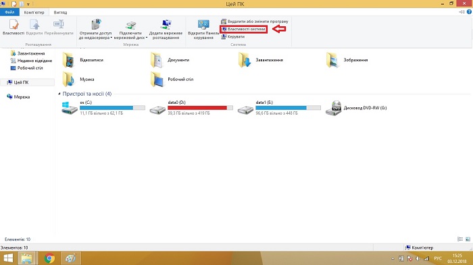This screenshot has height=265, width=473.
Task: Select Робочий стіл in navigation pane
Action: tap(26, 68)
